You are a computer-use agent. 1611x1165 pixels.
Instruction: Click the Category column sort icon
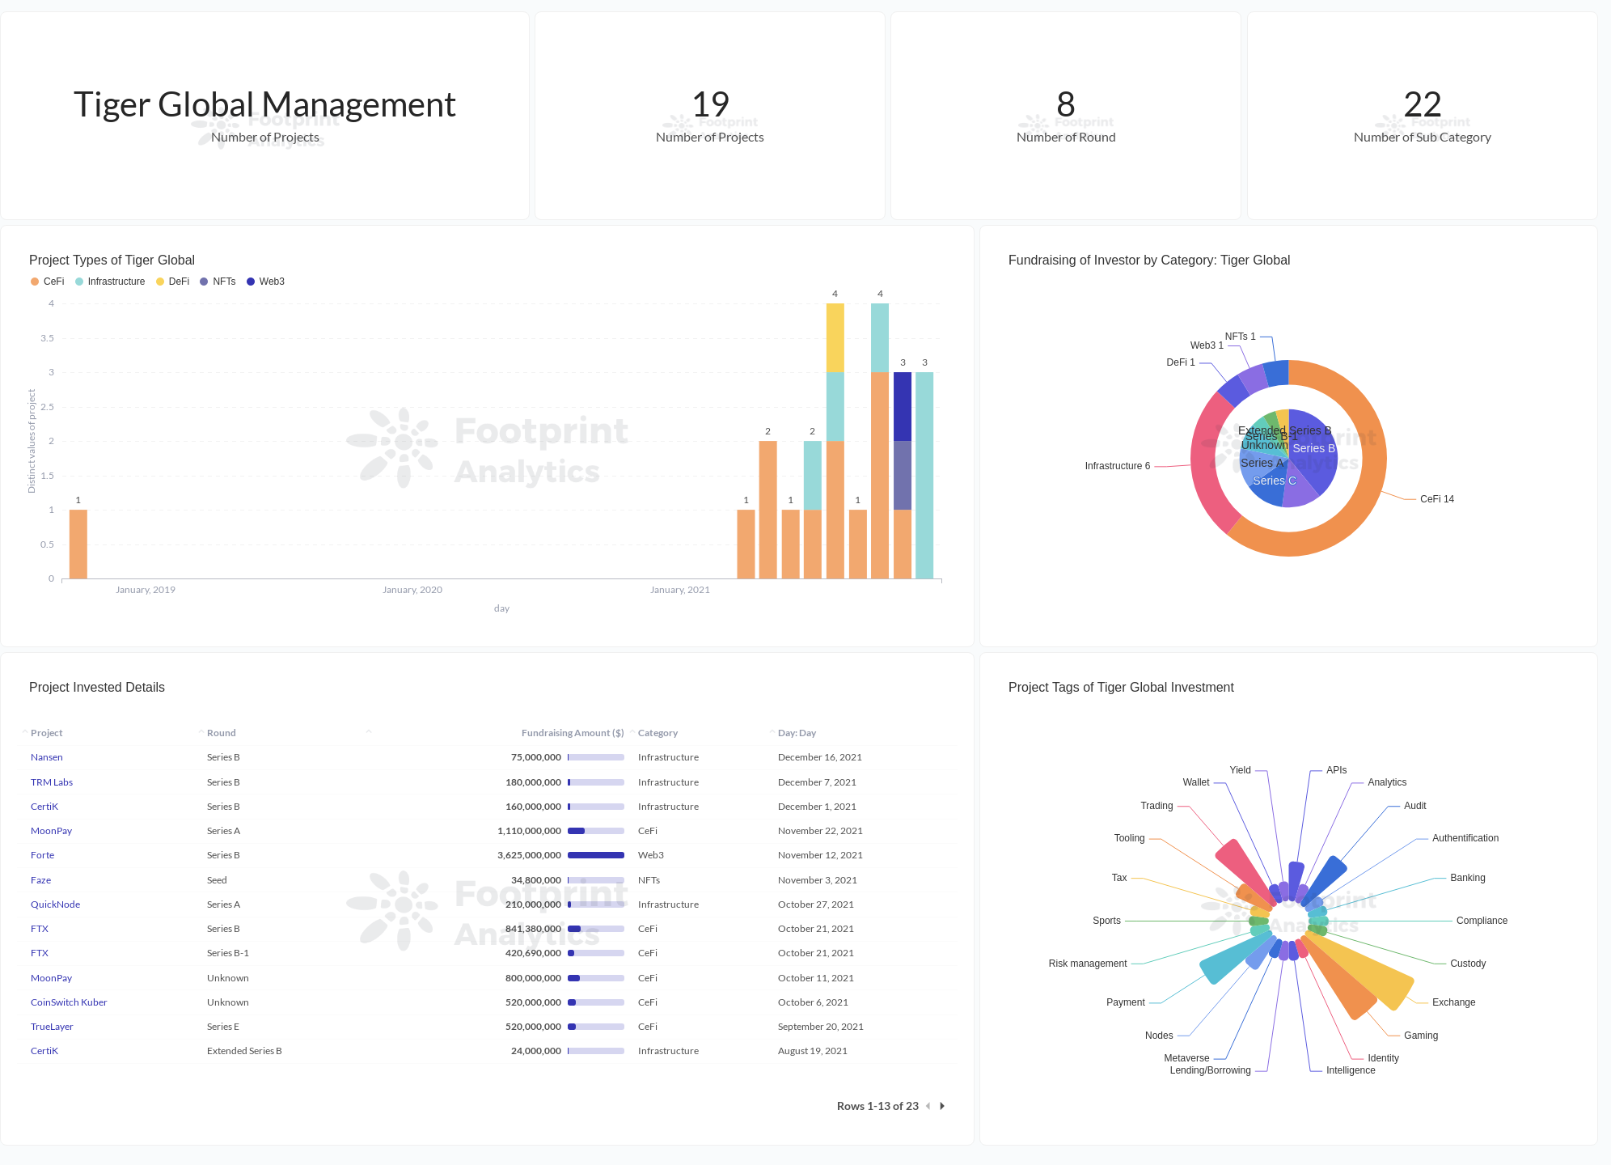click(633, 732)
